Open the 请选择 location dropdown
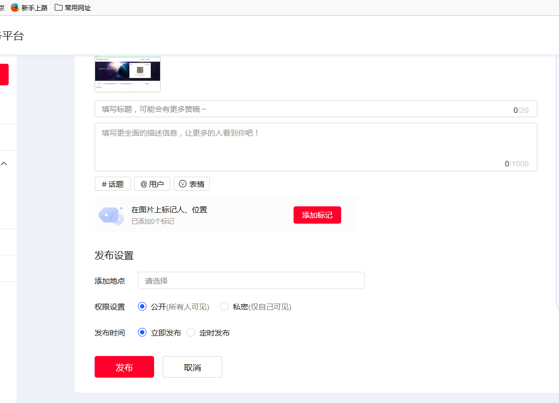Screen dimensions: 559x403 click(x=251, y=280)
